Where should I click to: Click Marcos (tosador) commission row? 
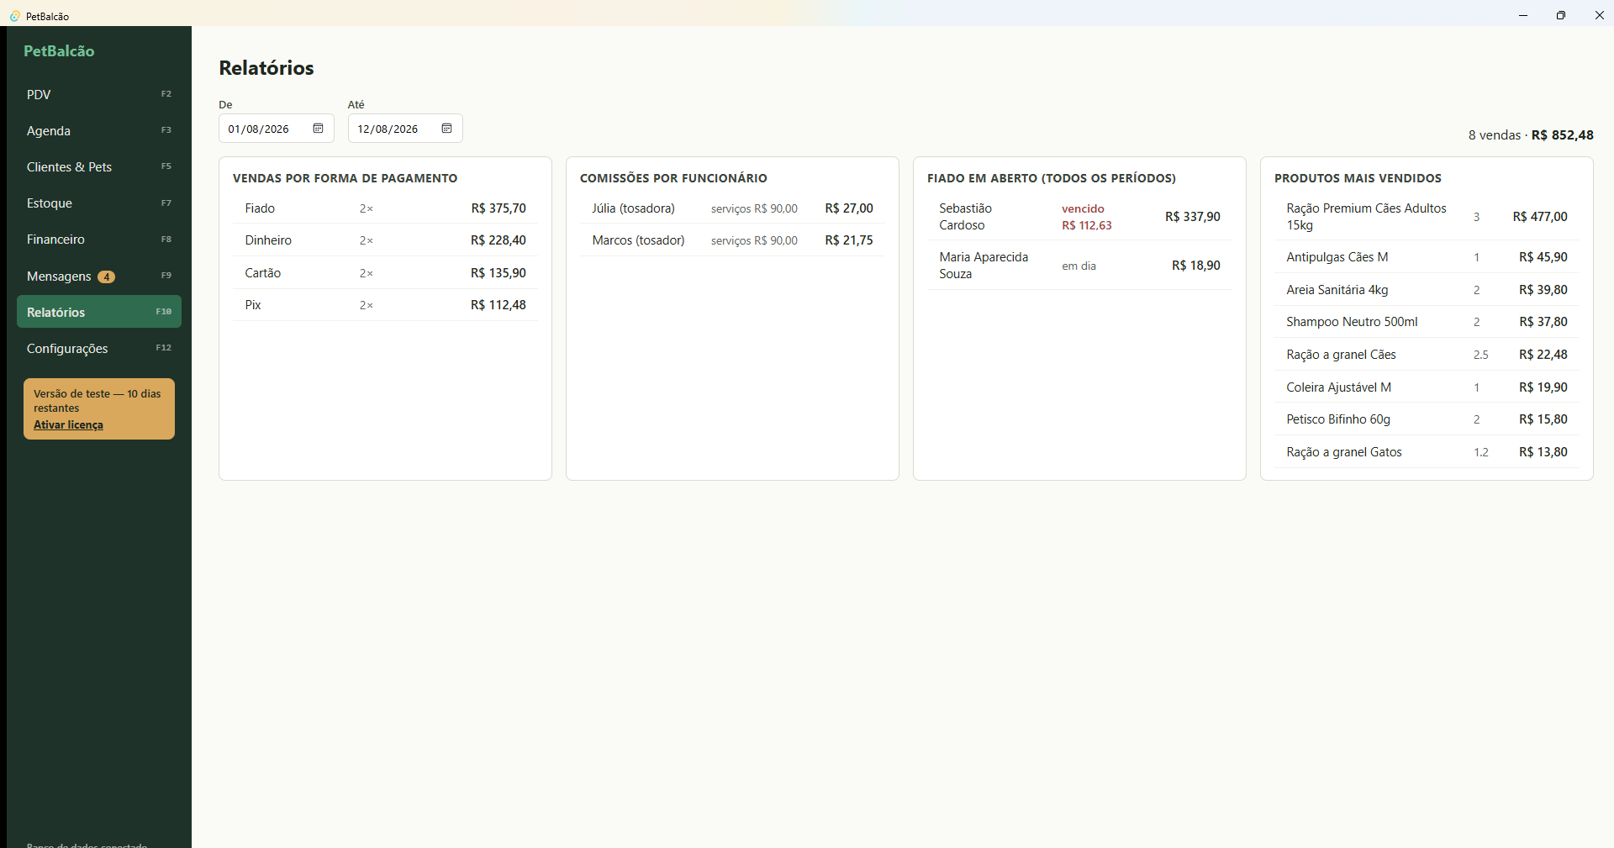tap(732, 240)
